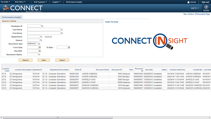The height and width of the screenshot is (119, 211).
Task: Focus the From Date input field
Action: click(x=33, y=47)
